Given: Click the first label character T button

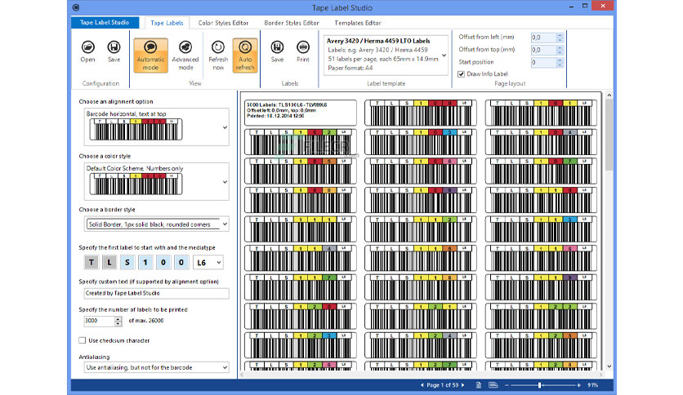Looking at the screenshot, I should coord(91,262).
